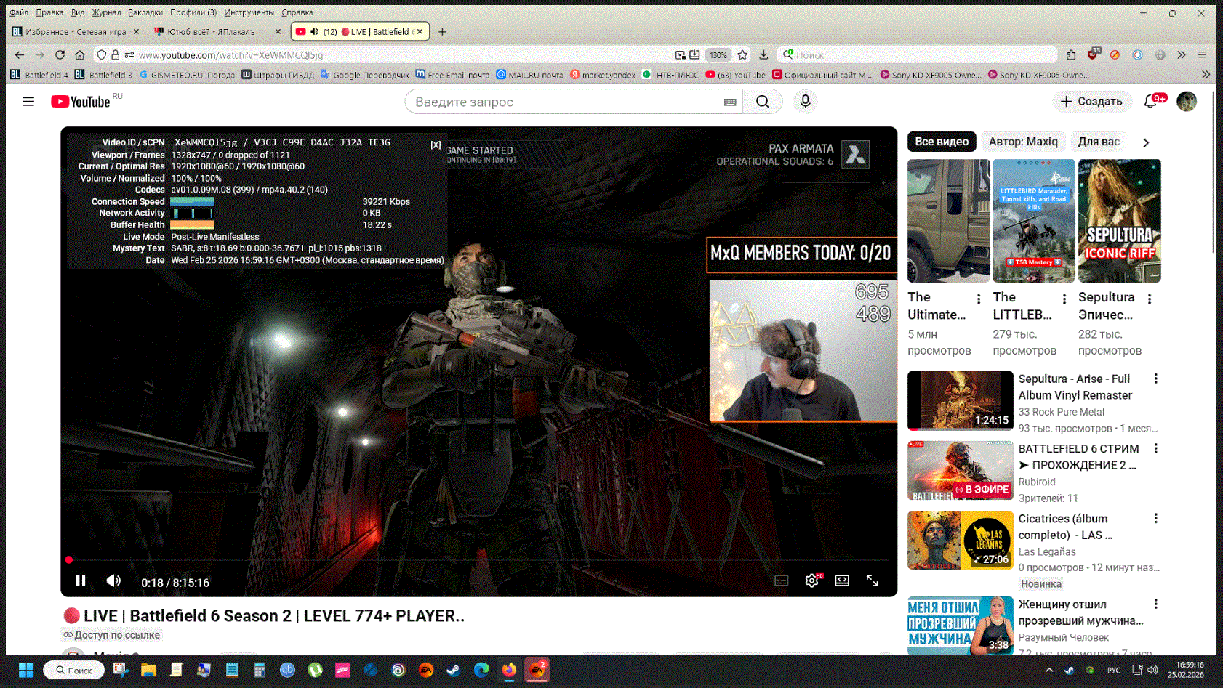
Task: Close the stats-for-nerds overlay
Action: click(436, 145)
